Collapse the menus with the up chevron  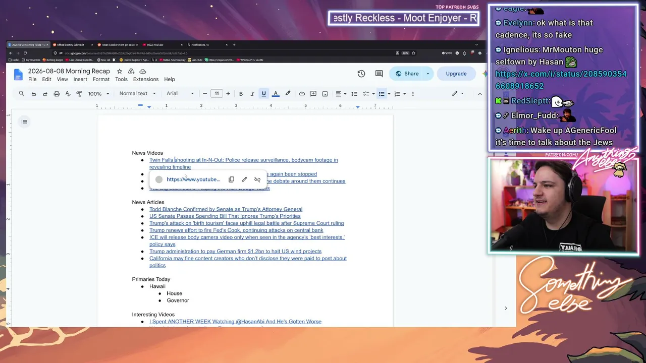click(x=480, y=94)
